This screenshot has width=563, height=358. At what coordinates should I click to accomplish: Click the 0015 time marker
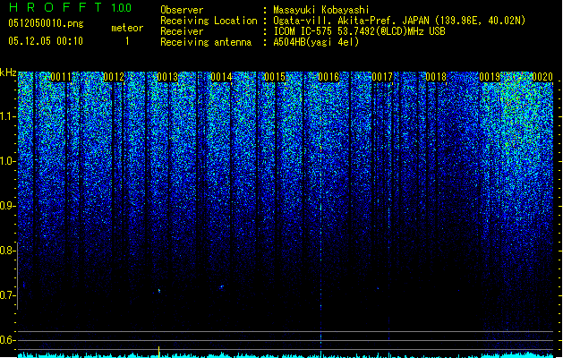click(x=275, y=77)
